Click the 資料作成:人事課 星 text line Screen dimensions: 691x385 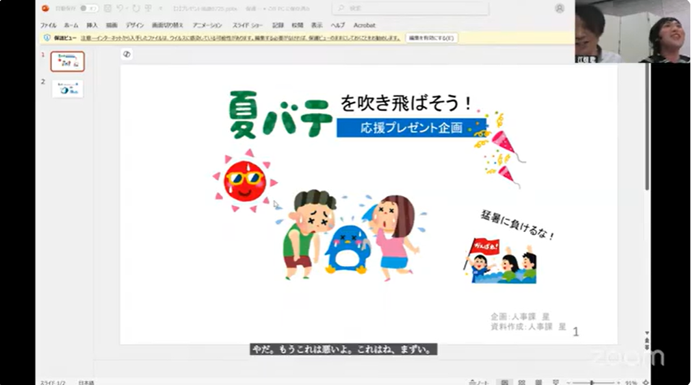pyautogui.click(x=528, y=327)
